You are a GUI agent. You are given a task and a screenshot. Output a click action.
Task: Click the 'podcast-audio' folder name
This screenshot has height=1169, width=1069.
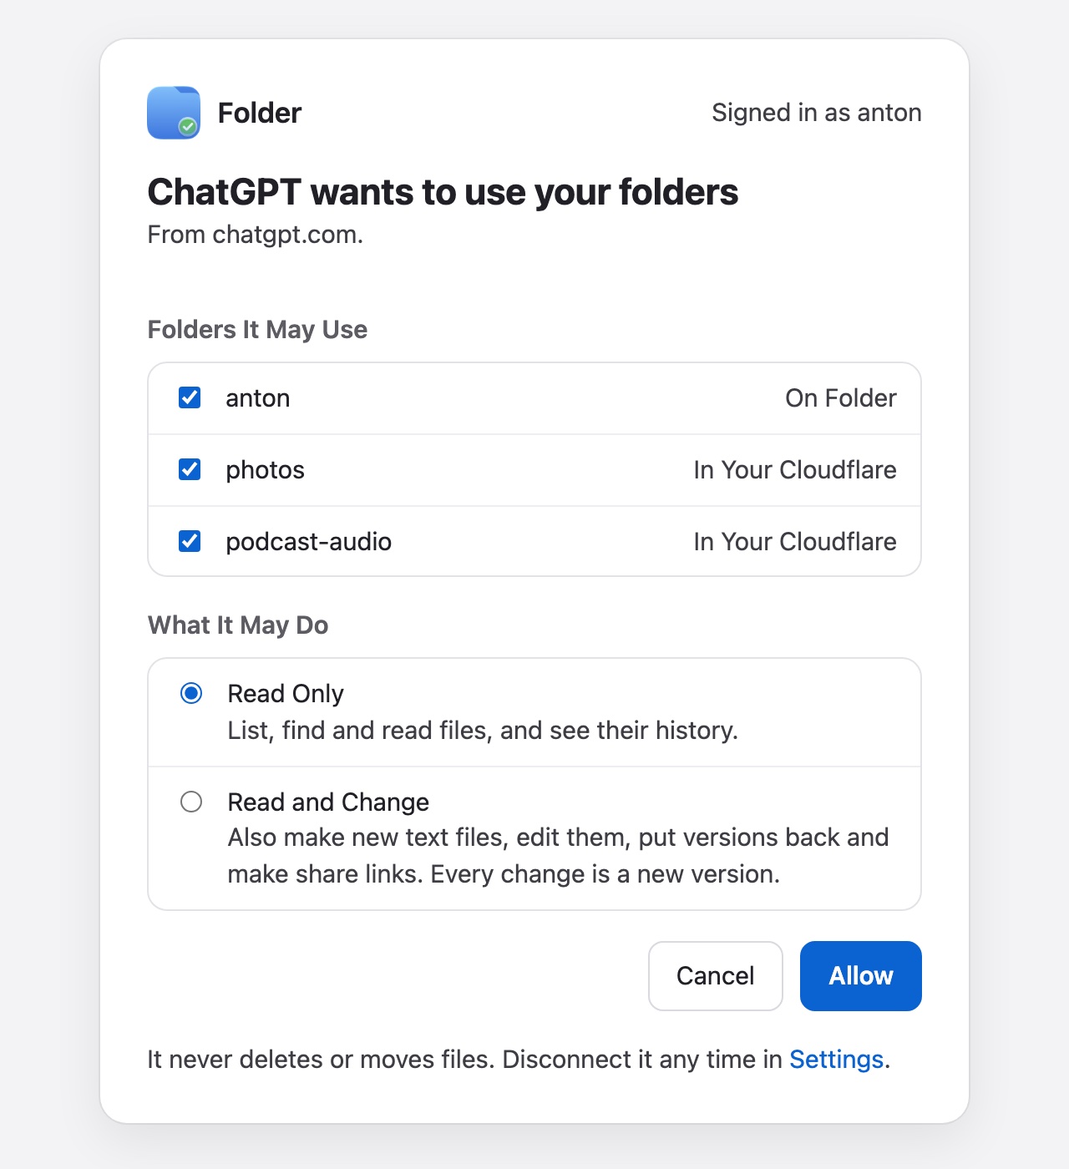click(x=309, y=542)
